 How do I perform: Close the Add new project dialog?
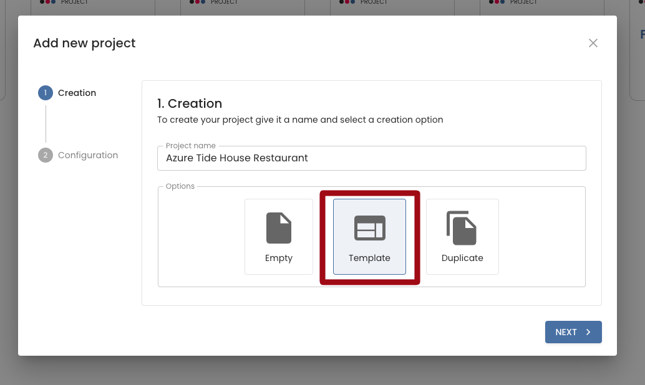(593, 43)
